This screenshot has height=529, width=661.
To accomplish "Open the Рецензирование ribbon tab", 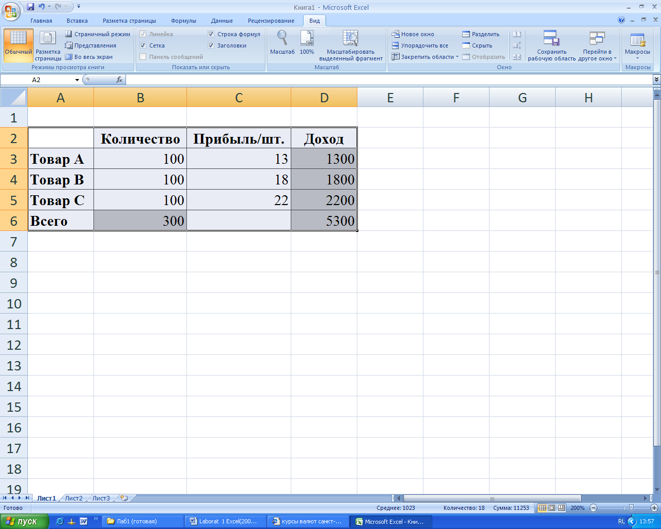I will 271,21.
